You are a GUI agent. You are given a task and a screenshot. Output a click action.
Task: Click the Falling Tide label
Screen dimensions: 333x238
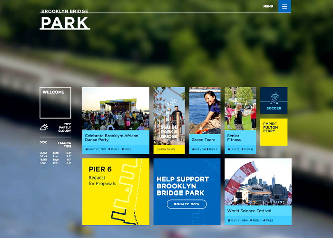(x=65, y=145)
